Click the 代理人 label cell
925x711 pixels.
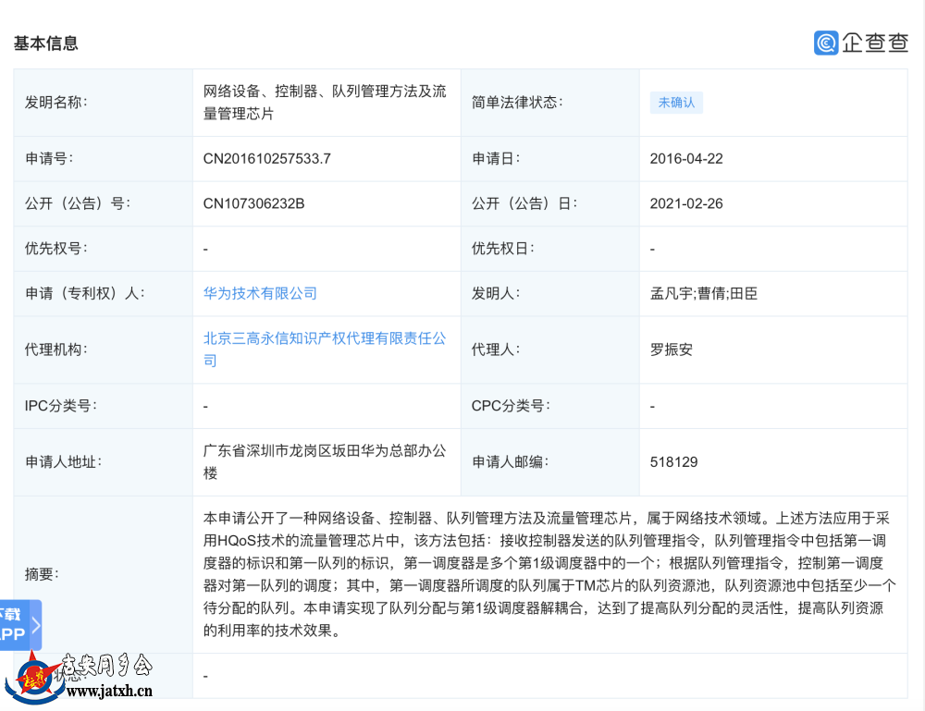click(549, 349)
